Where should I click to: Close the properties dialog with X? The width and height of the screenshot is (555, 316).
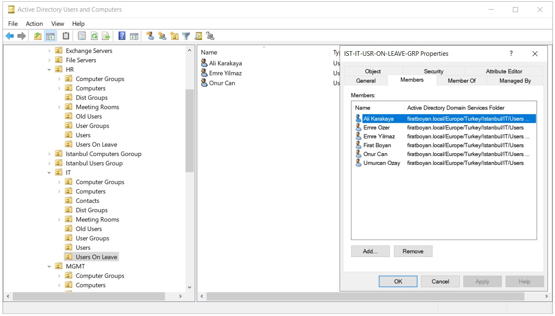[x=535, y=54]
